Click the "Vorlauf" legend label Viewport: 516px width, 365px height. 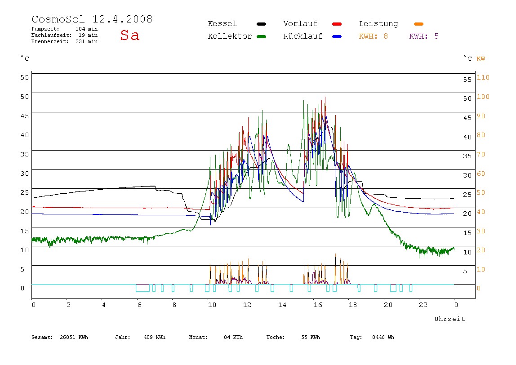300,24
